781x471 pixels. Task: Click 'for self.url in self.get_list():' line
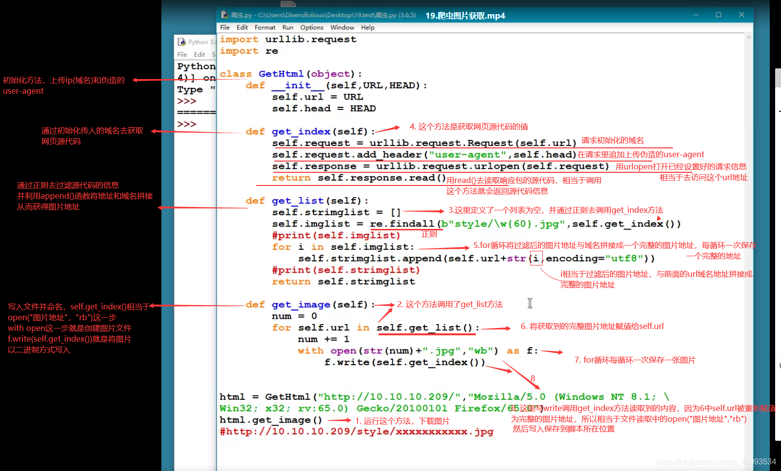point(376,328)
